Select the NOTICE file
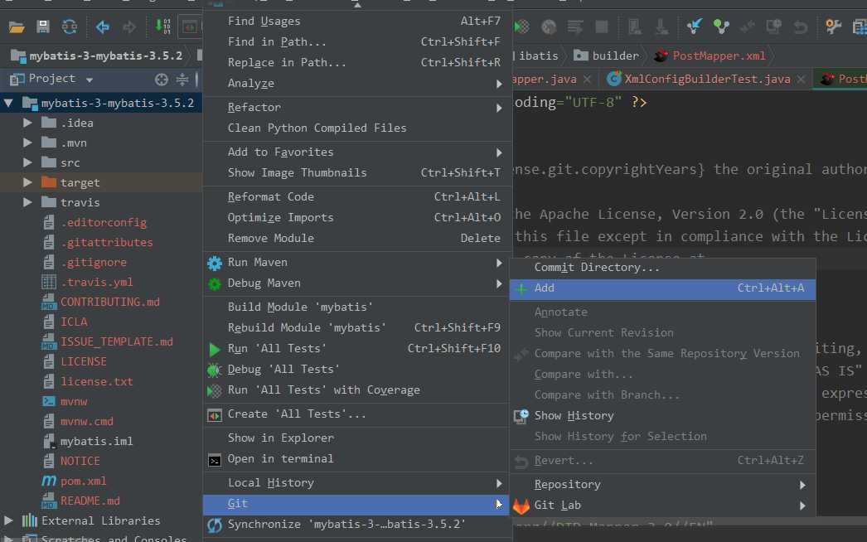Viewport: 867px width, 542px height. pos(80,461)
